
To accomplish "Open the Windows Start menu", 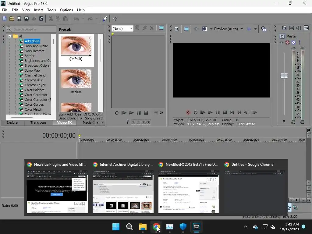I will (116, 227).
